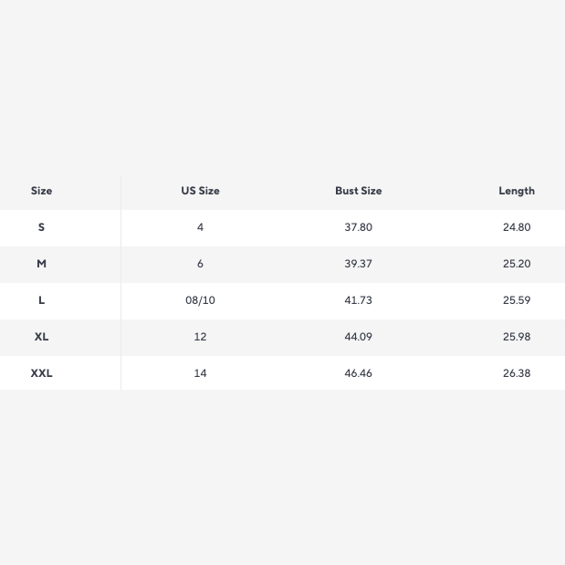Image resolution: width=565 pixels, height=565 pixels.
Task: Click length value 26.38
Action: tap(516, 373)
